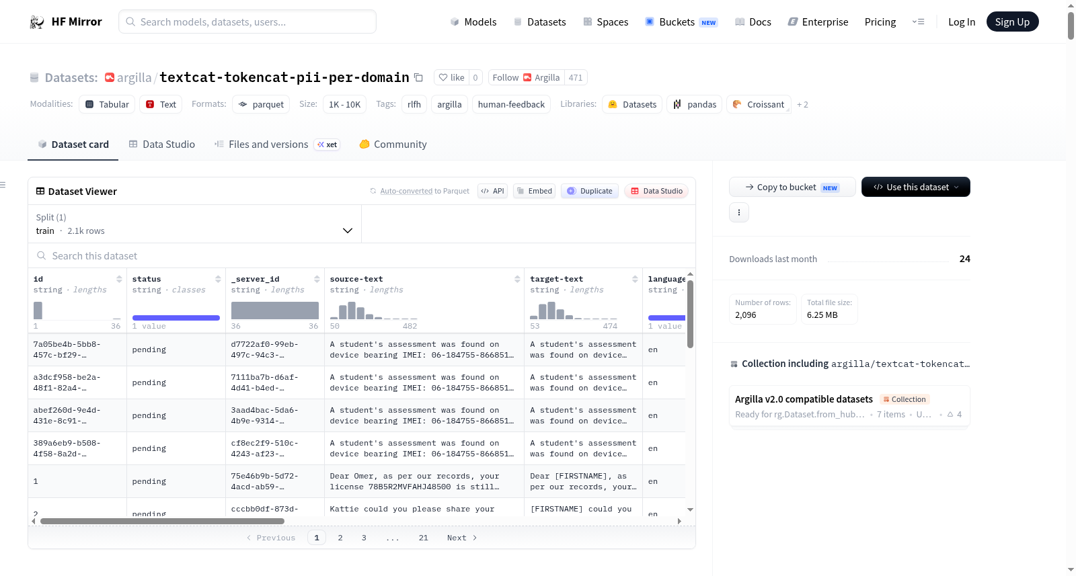Copy the dataset name with the copy icon
This screenshot has height=576, width=1076.
click(418, 77)
